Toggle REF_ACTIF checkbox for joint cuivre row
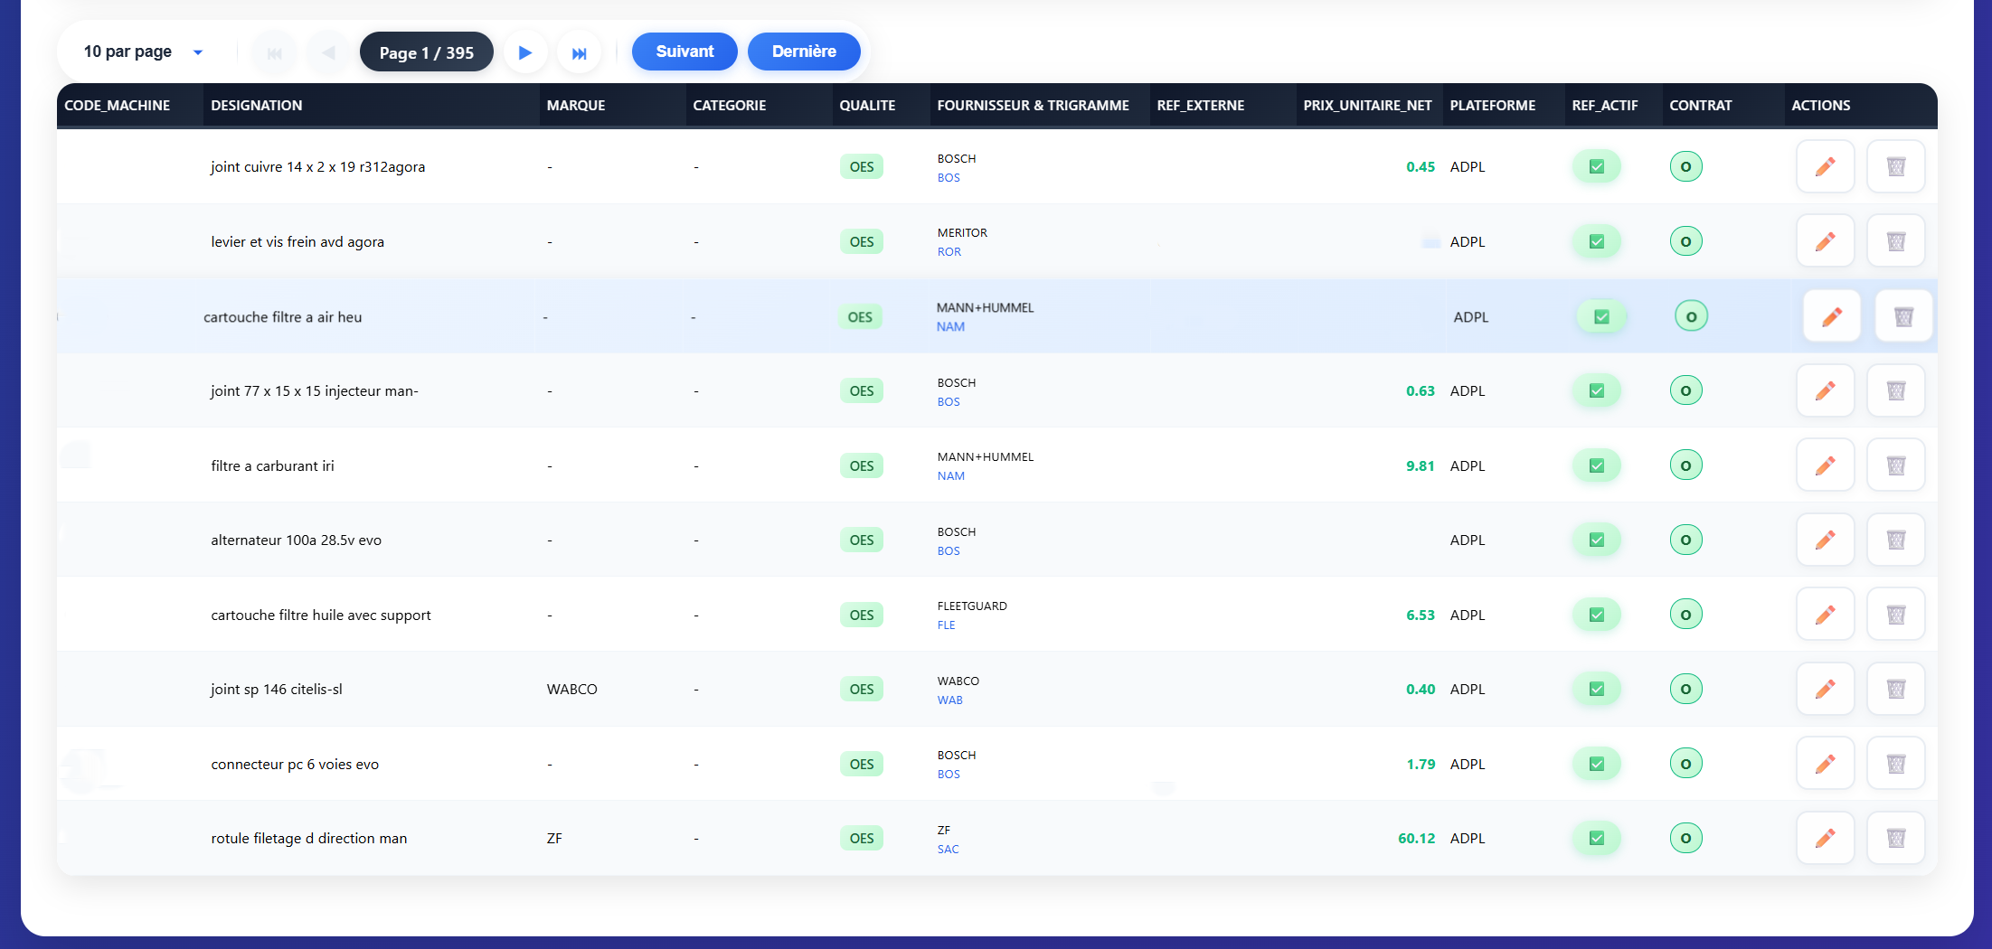1992x949 pixels. (1596, 166)
